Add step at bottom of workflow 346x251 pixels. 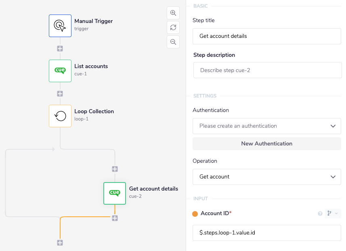coord(60,243)
